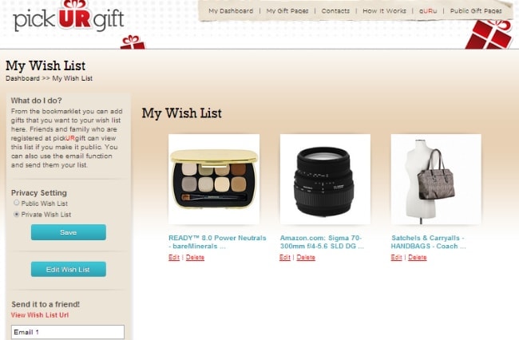Screen dimensions: 519x340
Task: Select Private Wish List radio option
Action: click(x=16, y=214)
